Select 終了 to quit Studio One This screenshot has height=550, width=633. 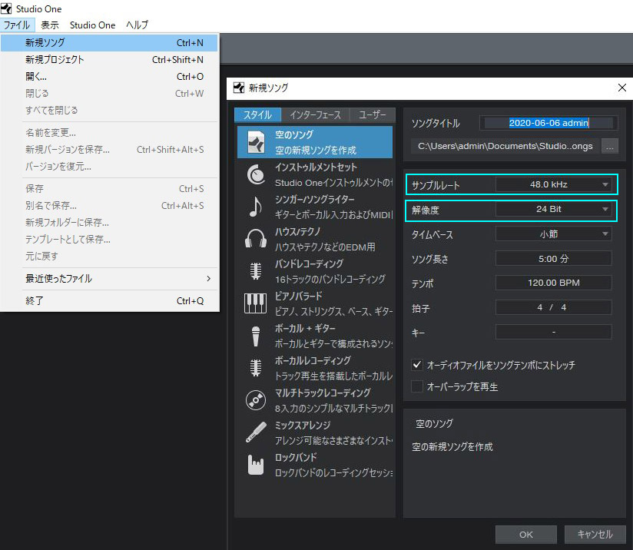pos(109,301)
